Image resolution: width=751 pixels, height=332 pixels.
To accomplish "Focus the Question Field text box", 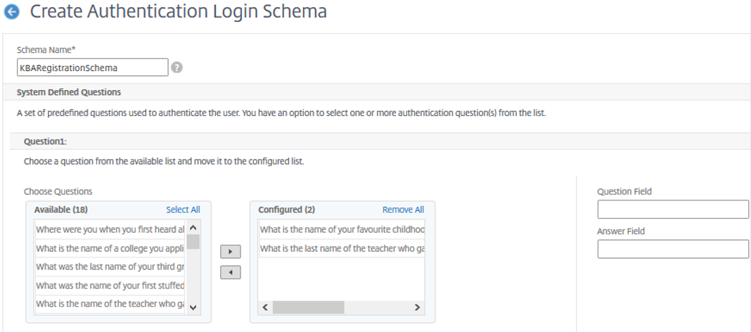I will 673,210.
